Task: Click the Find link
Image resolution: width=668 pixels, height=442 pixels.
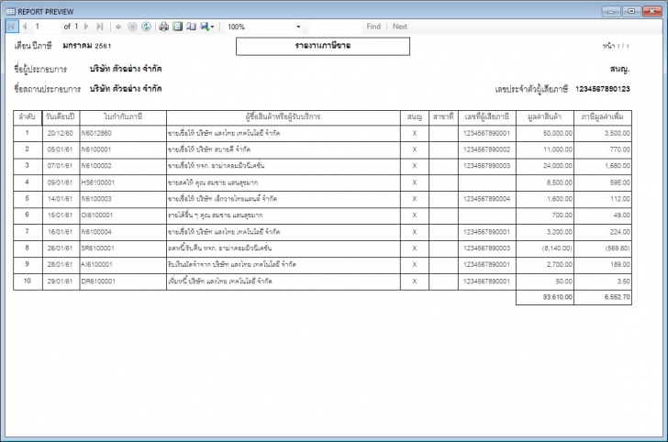Action: click(373, 27)
